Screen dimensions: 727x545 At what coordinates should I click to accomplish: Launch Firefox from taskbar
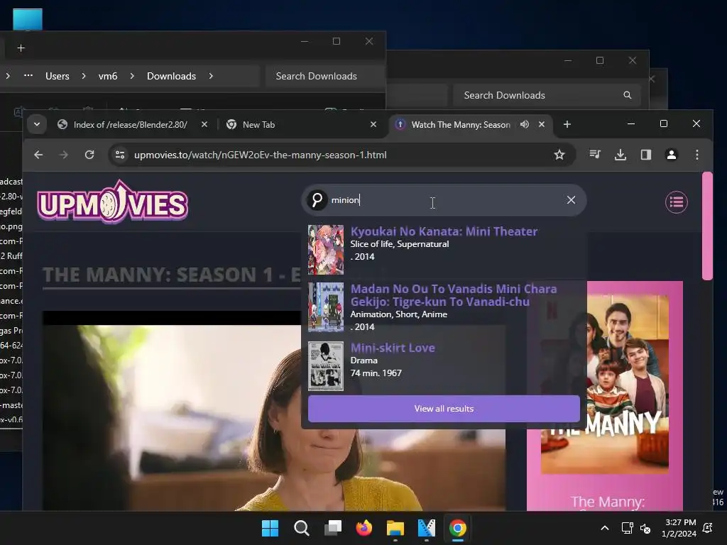pyautogui.click(x=364, y=528)
